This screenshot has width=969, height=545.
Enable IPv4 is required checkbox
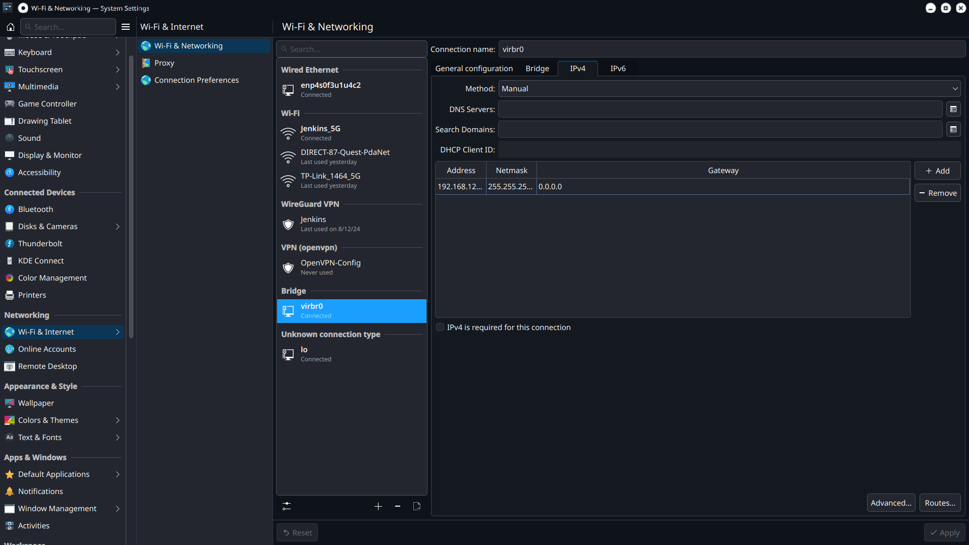440,328
